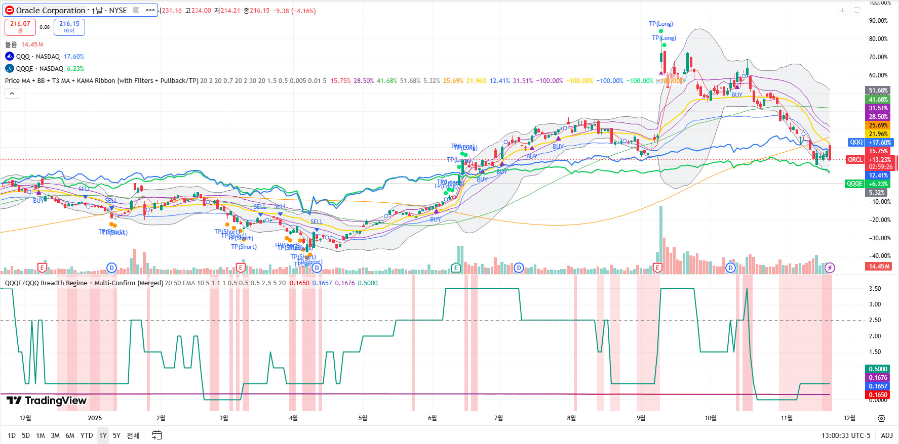This screenshot has height=444, width=899.
Task: Click the red E marker above 12월
Action: click(42, 268)
